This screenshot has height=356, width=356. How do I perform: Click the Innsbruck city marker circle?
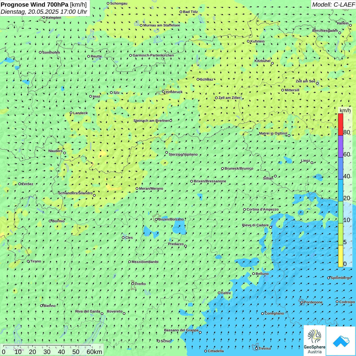164,92
